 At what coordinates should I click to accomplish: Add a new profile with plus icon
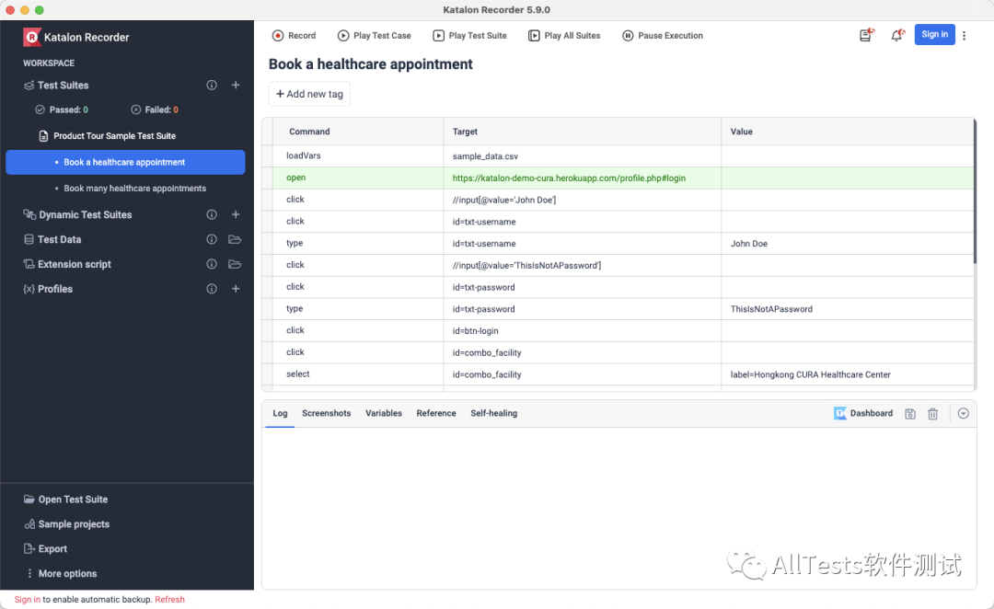tap(236, 289)
